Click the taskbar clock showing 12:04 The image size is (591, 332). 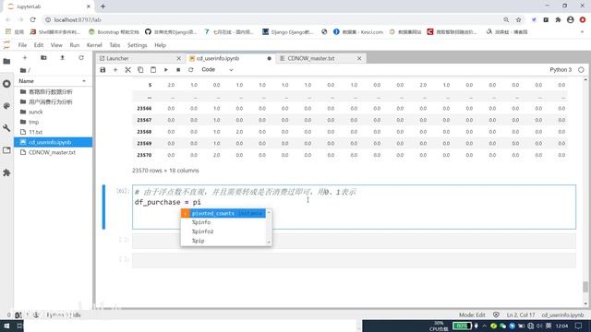coord(561,326)
